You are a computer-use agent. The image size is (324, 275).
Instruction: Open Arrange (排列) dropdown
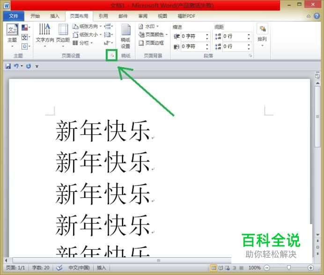(x=262, y=35)
